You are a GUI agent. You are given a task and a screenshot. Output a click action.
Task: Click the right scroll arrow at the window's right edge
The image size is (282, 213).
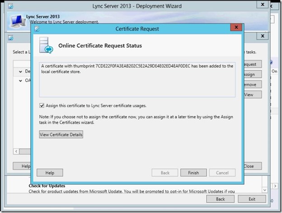pos(275,186)
